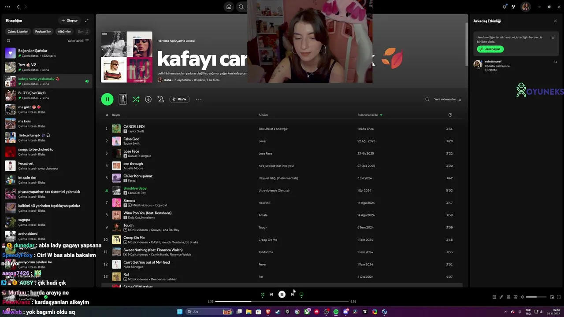Toggle shuffle beside the playlist pause button

(136, 100)
